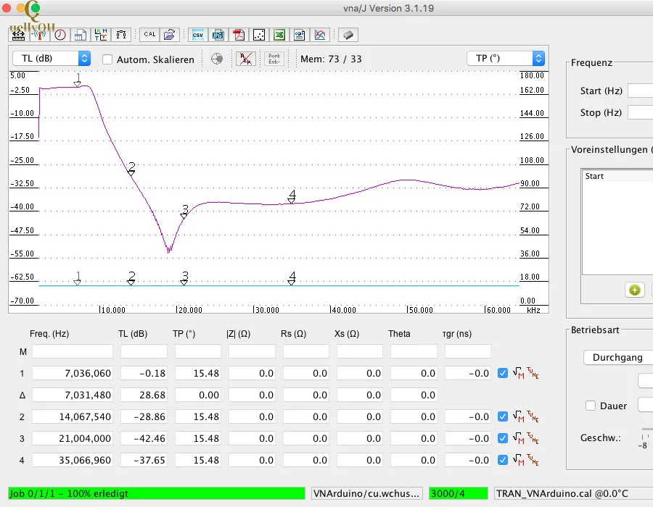Viewport: 653px width, 507px height.
Task: Click the TRAN_VNArduino.cal status entry
Action: pos(573,493)
